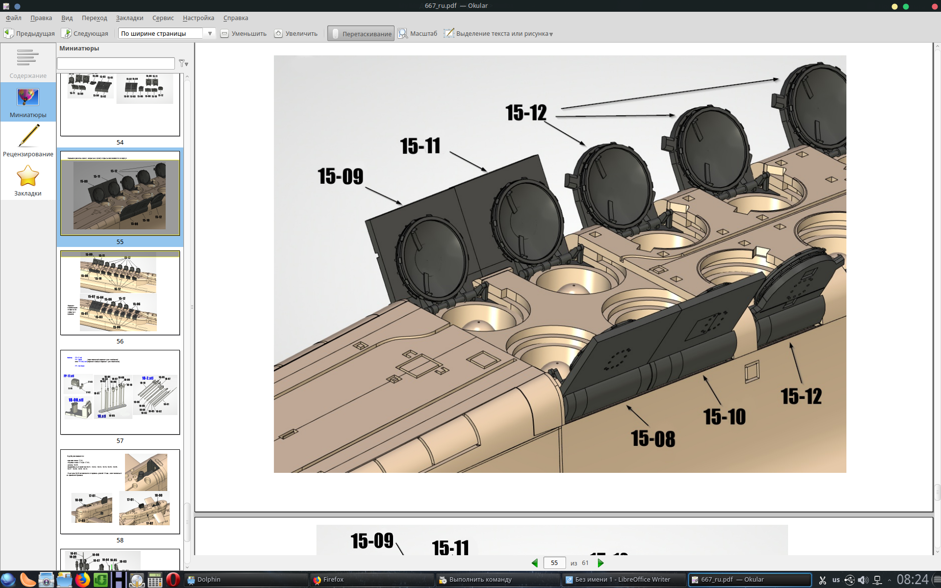Expand hidden system tray icons arrow

click(890, 581)
